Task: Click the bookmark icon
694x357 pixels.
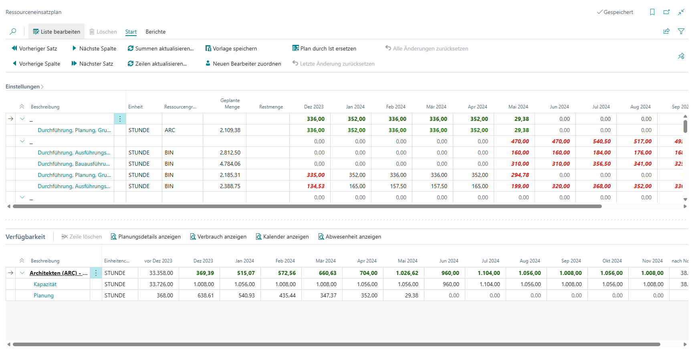Action: (652, 12)
